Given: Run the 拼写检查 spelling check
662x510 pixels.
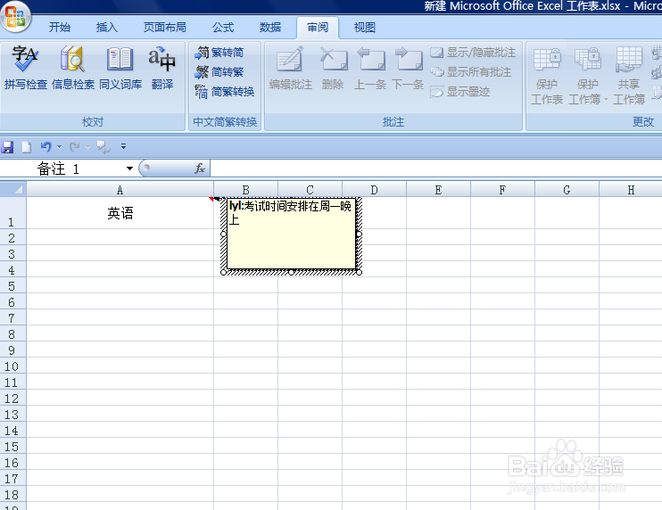Looking at the screenshot, I should tap(25, 68).
